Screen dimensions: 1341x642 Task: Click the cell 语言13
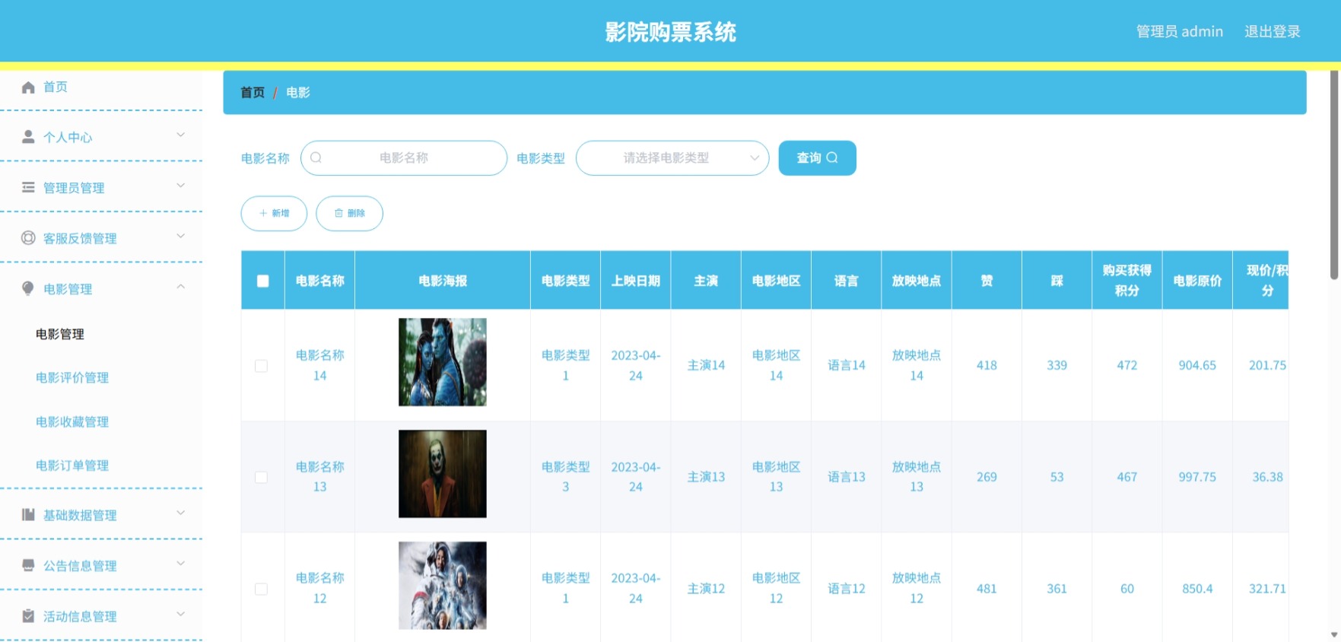[847, 477]
